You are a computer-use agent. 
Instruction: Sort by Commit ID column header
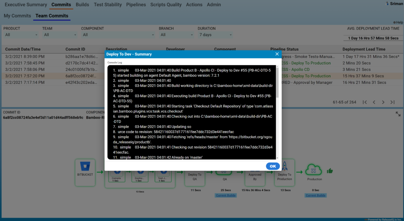(x=75, y=49)
